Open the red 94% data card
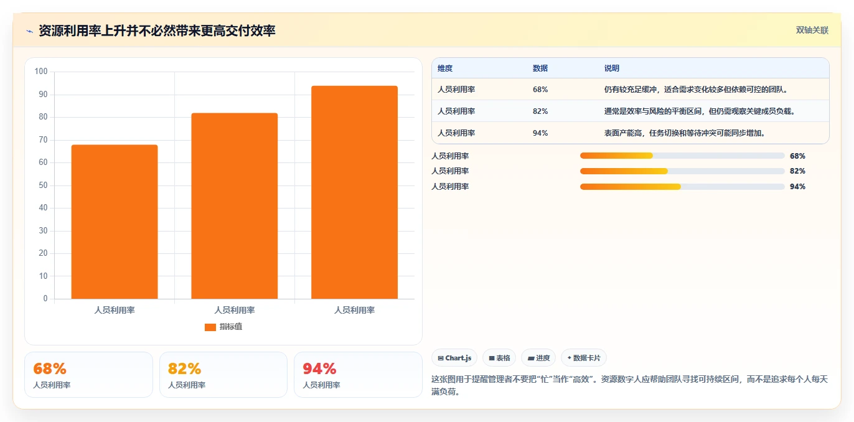This screenshot has width=854, height=422. tap(358, 375)
